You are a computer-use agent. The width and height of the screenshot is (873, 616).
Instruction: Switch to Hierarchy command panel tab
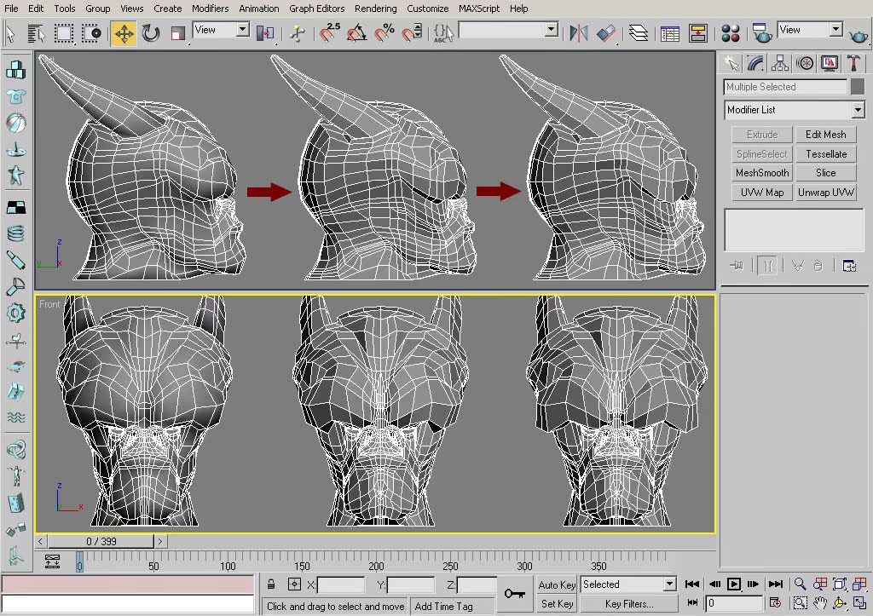point(780,63)
